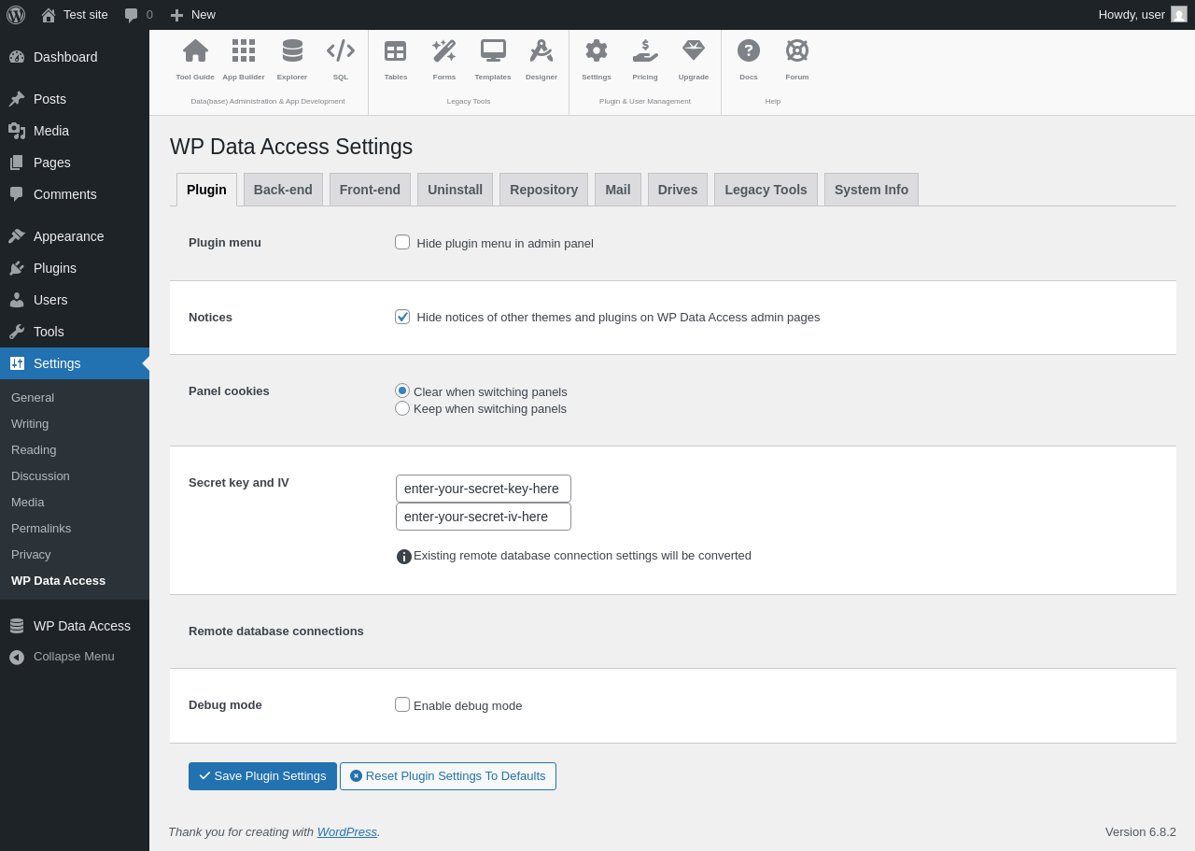
Task: Open the Tables legacy tool icon
Action: click(396, 50)
